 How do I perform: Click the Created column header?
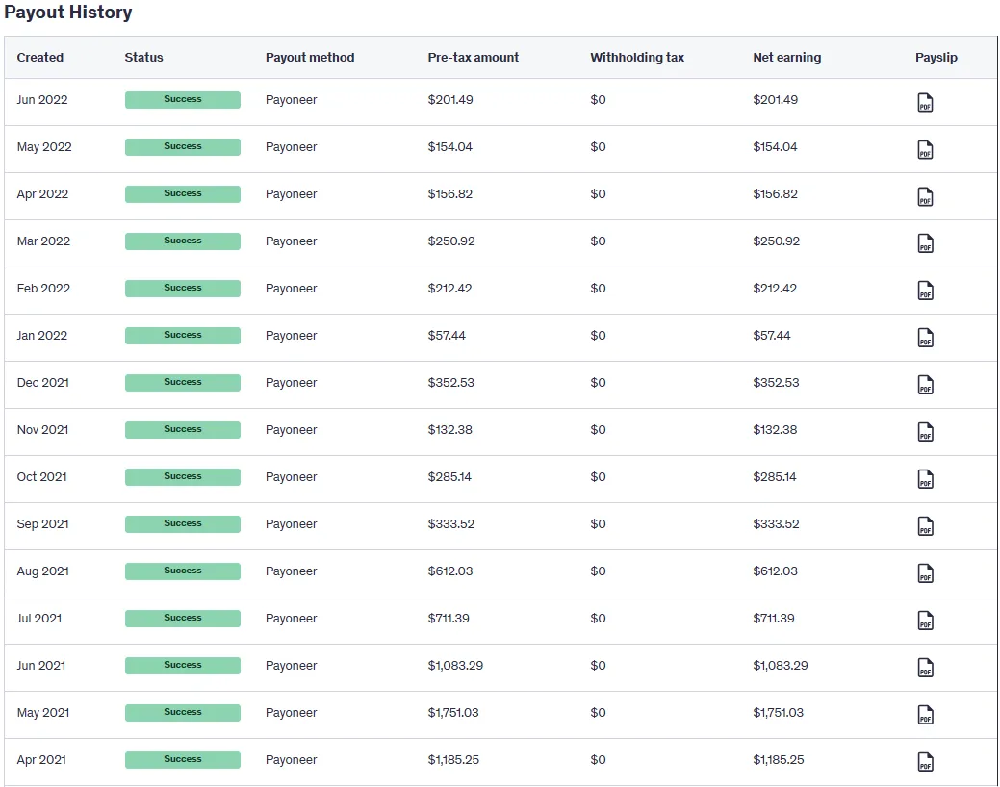[40, 58]
